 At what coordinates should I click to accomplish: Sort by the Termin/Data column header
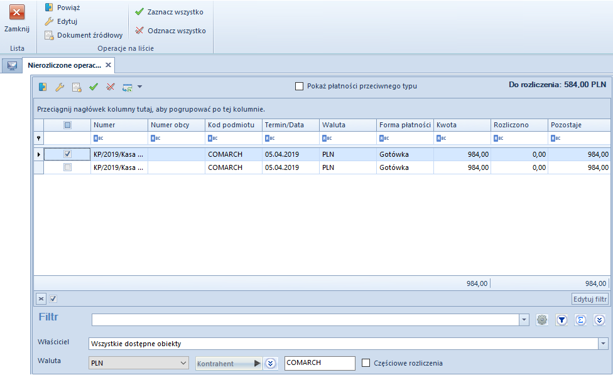(291, 125)
